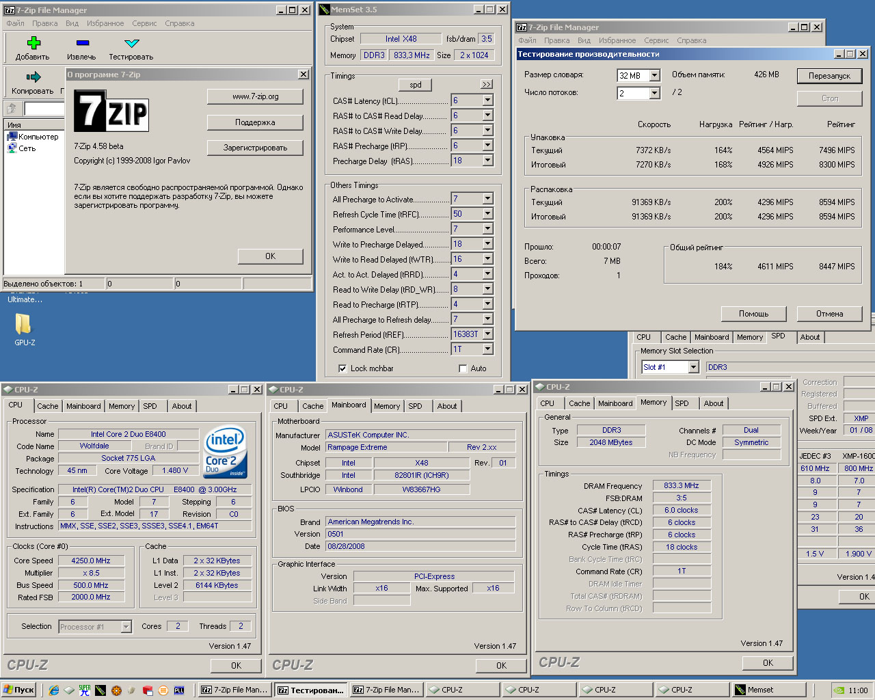Screen dimensions: 875x700
Task: Click the blue Извлечь (Extract) toolbar icon
Action: coord(82,43)
